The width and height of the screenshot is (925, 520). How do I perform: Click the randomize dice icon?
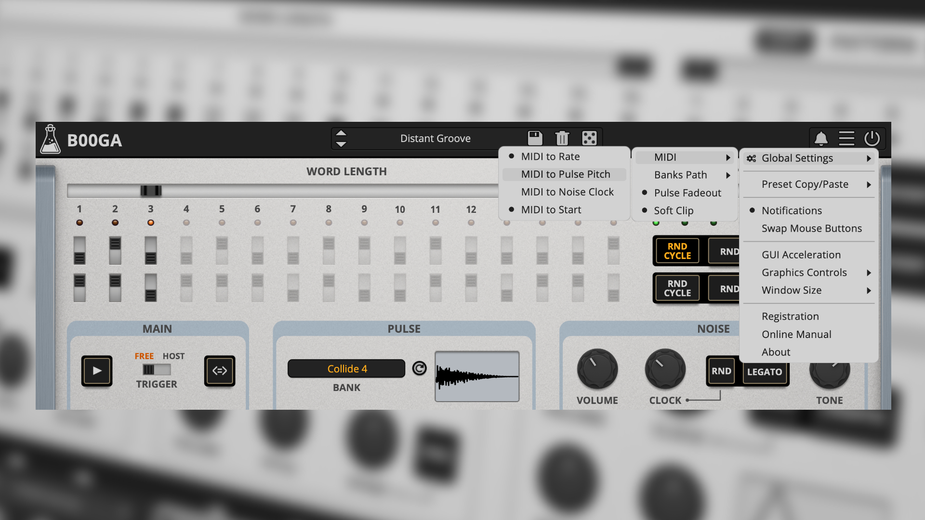point(589,138)
